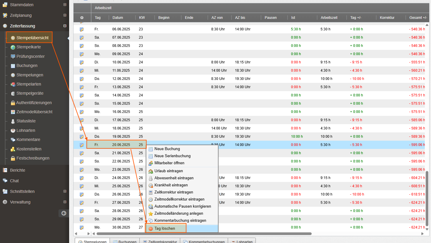This screenshot has height=243, width=431.
Task: Switch to the Buchungen bottom tab
Action: pyautogui.click(x=127, y=241)
